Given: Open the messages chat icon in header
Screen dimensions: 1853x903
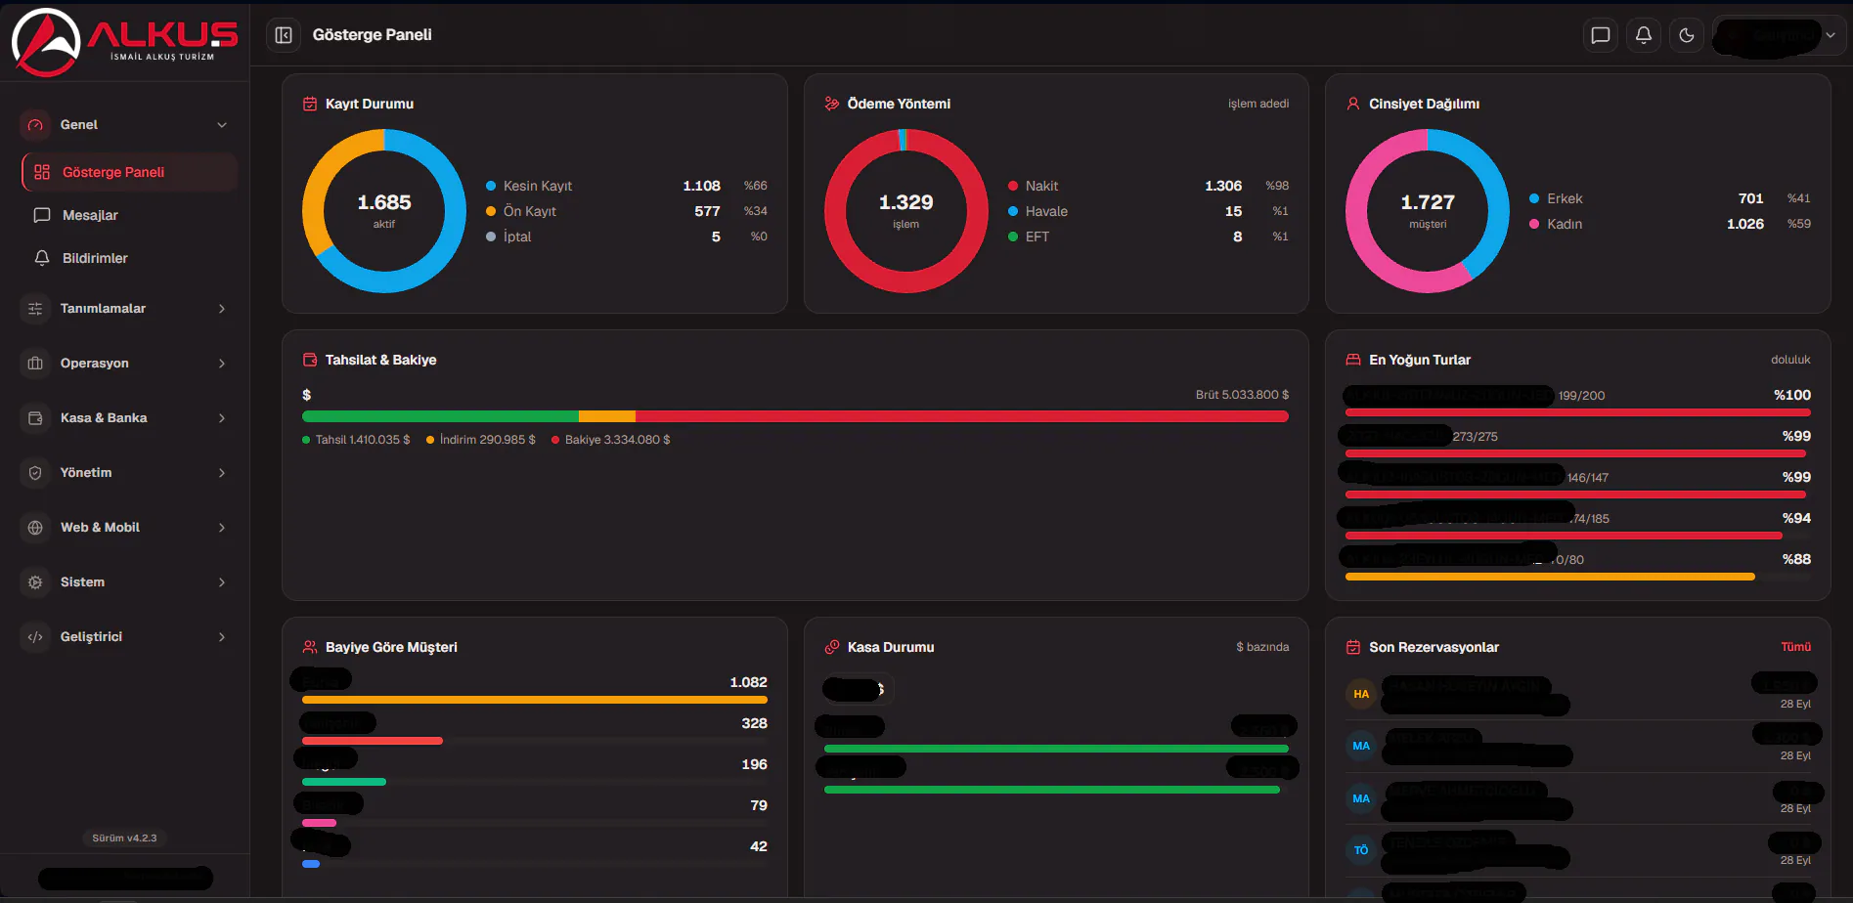Looking at the screenshot, I should click(x=1601, y=35).
